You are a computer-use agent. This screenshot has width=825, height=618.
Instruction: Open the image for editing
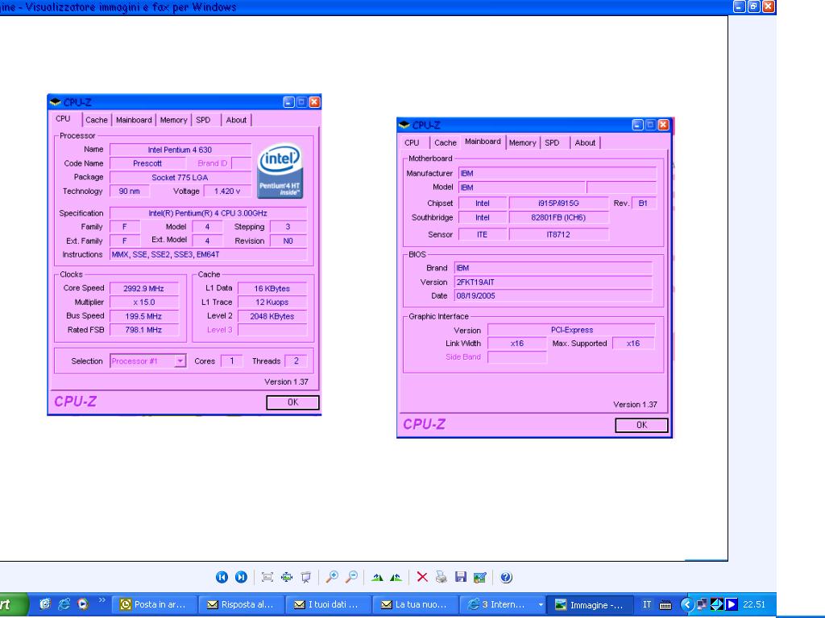pyautogui.click(x=480, y=577)
